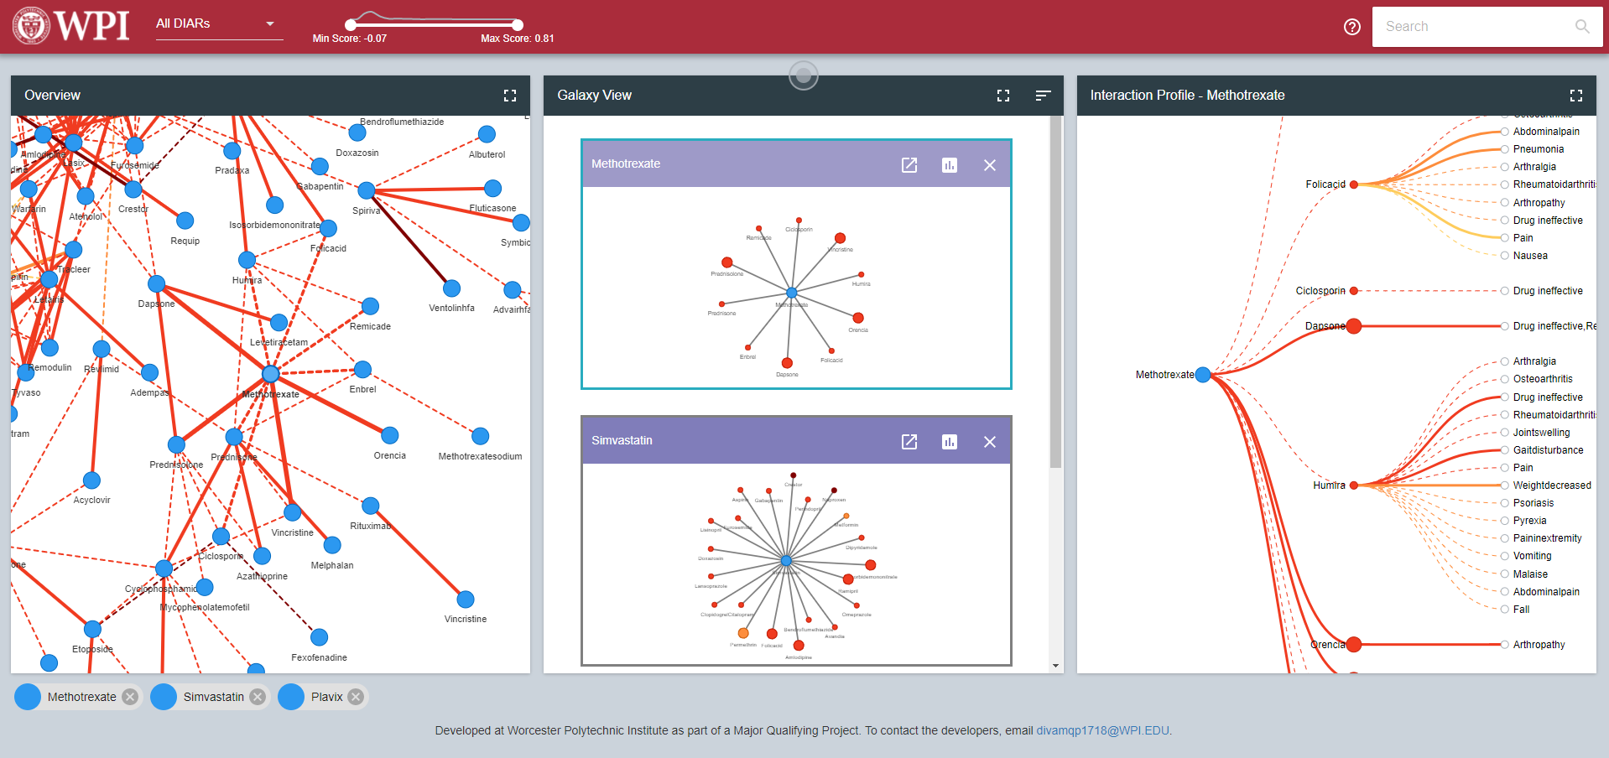Select the Plavix chip label

coord(327,697)
